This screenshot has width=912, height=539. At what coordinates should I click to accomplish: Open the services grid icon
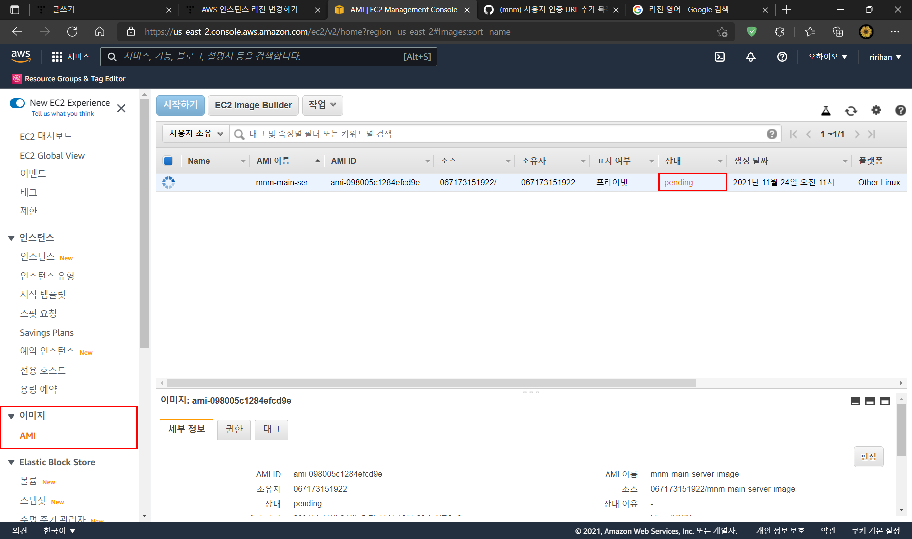57,57
